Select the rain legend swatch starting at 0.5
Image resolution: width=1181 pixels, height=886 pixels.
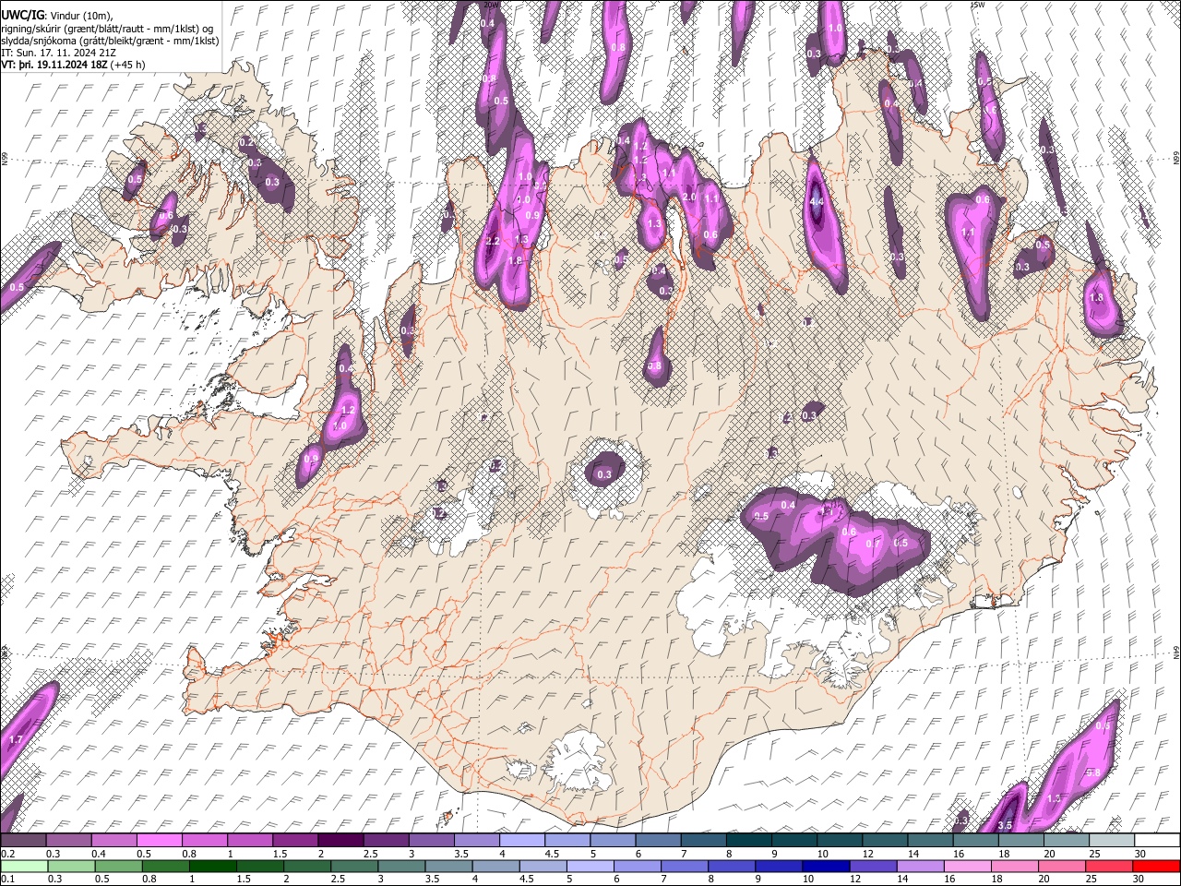coord(118,866)
